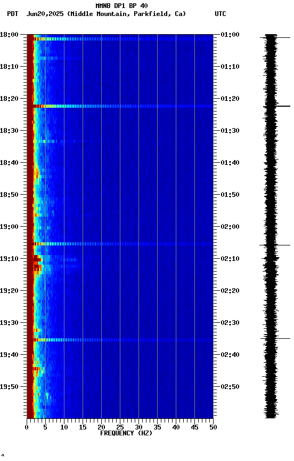Click the 5 Hz frequency axis label
The width and height of the screenshot is (294, 461).
point(45,427)
